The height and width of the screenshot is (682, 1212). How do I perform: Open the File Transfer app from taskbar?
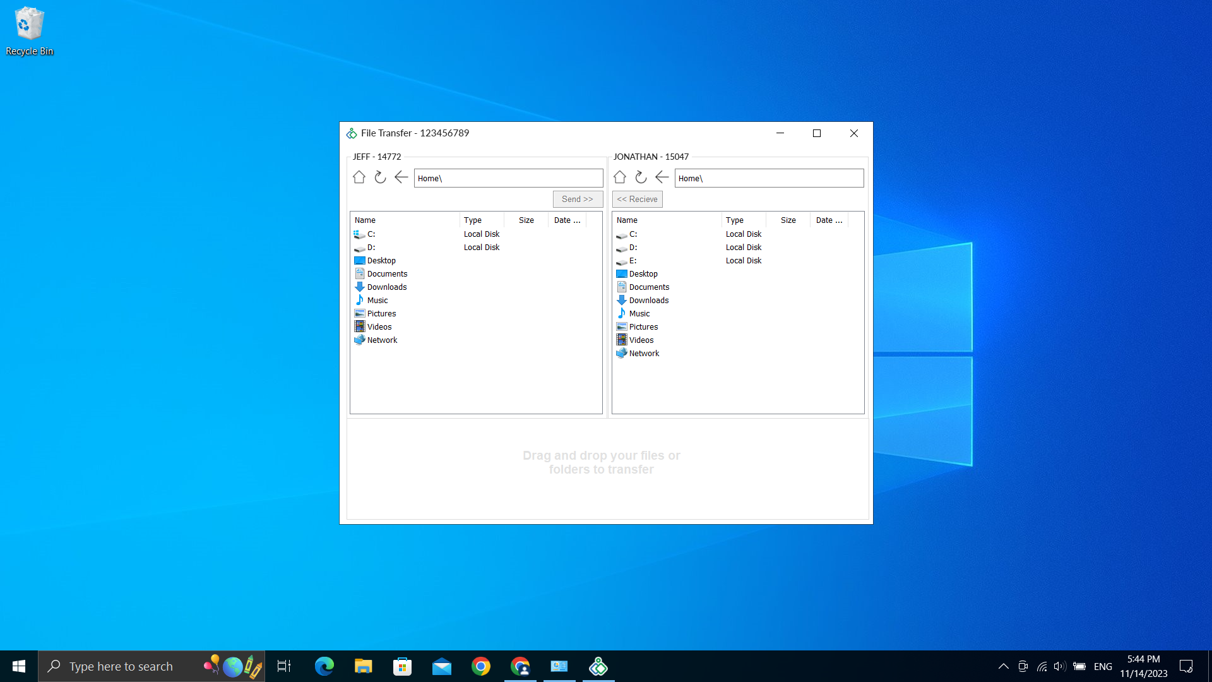598,666
